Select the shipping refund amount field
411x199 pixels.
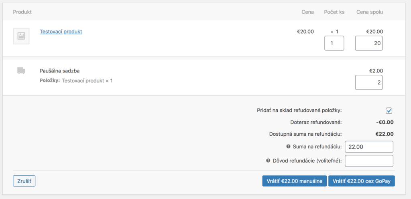click(x=368, y=82)
